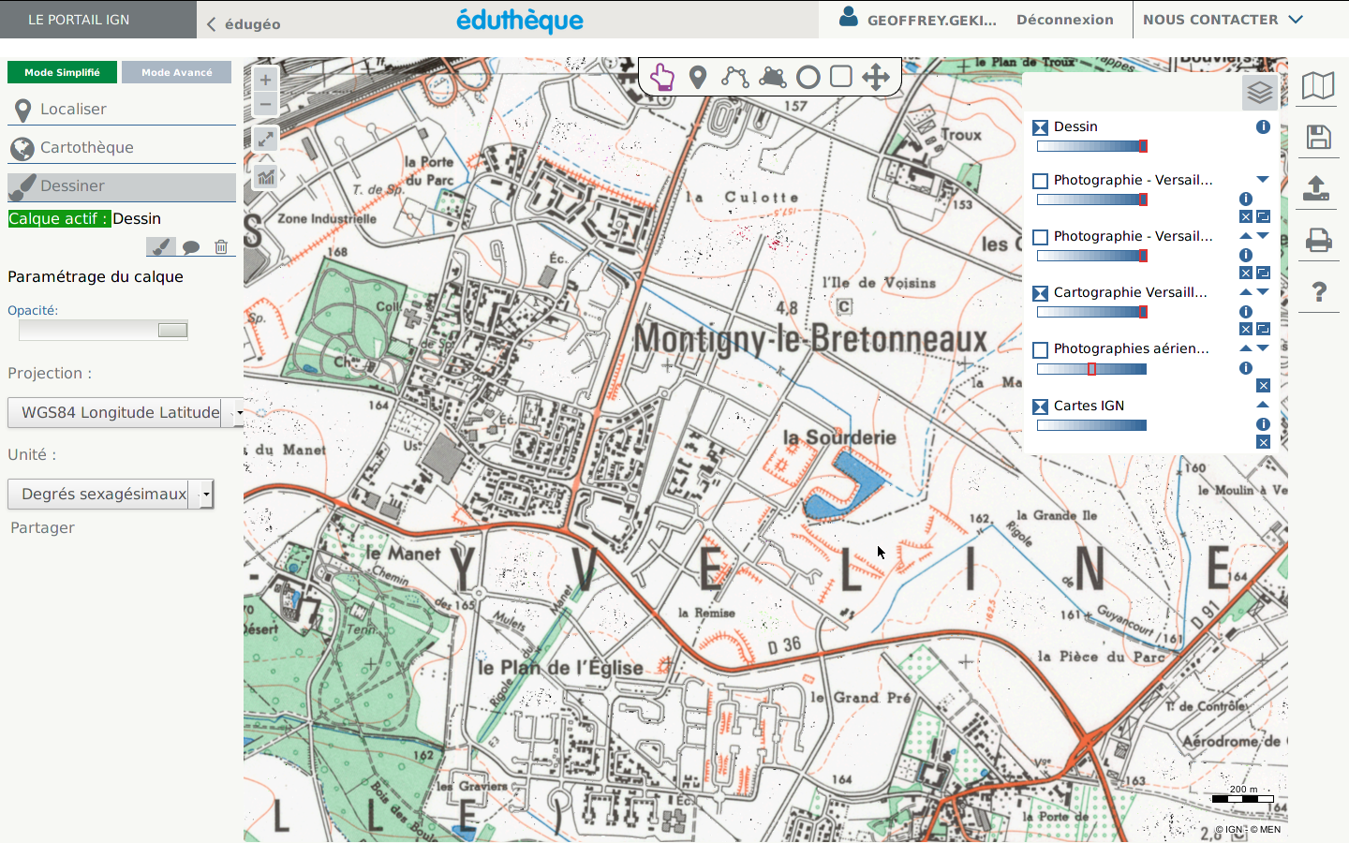
Task: Open the Cartothèque section
Action: [86, 148]
